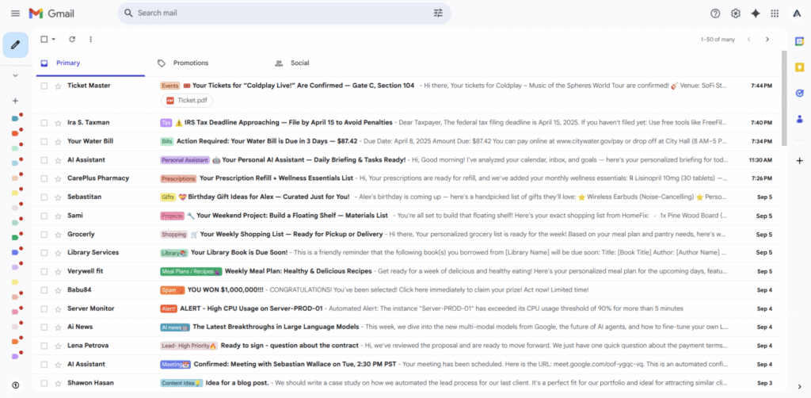Click the vertical scrollbar of mail list
The width and height of the screenshot is (811, 398).
pyautogui.click(x=784, y=98)
